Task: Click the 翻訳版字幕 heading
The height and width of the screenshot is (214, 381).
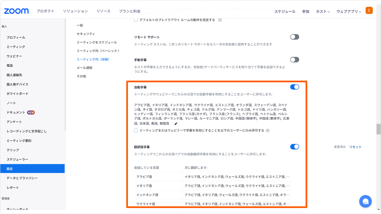Action: (142, 147)
